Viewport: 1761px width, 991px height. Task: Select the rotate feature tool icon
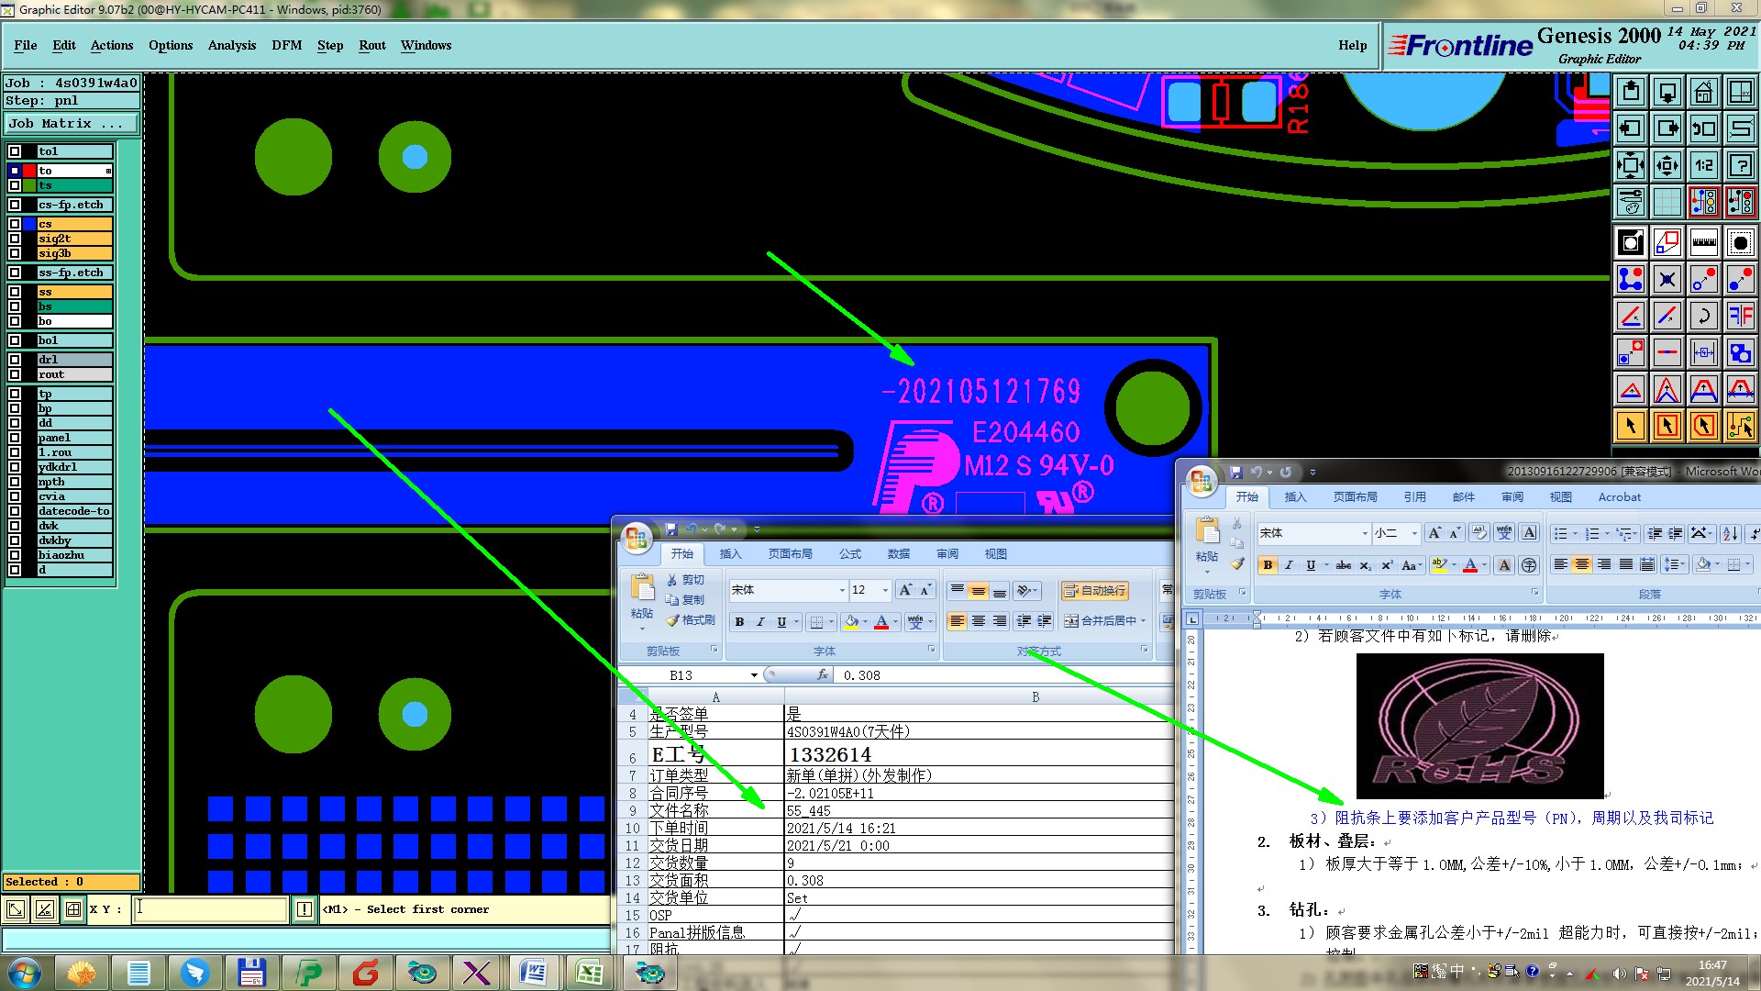[x=1703, y=317]
